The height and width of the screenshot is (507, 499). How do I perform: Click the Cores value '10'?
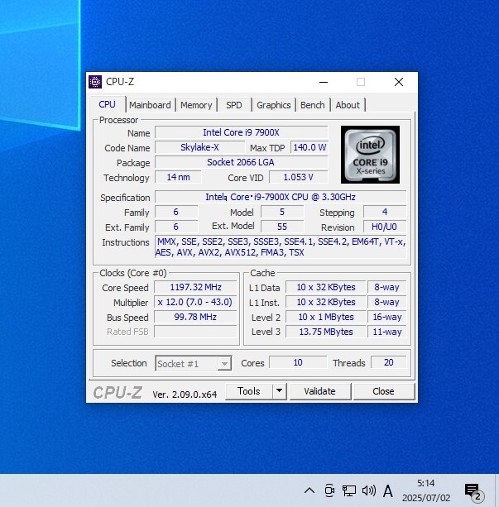(298, 362)
